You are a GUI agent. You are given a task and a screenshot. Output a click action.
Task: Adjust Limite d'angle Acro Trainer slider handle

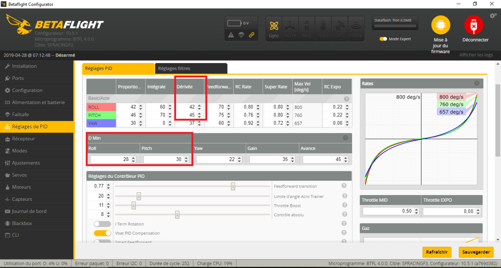pyautogui.click(x=139, y=196)
